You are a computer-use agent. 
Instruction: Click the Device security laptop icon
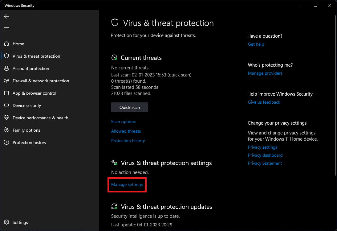click(6, 105)
